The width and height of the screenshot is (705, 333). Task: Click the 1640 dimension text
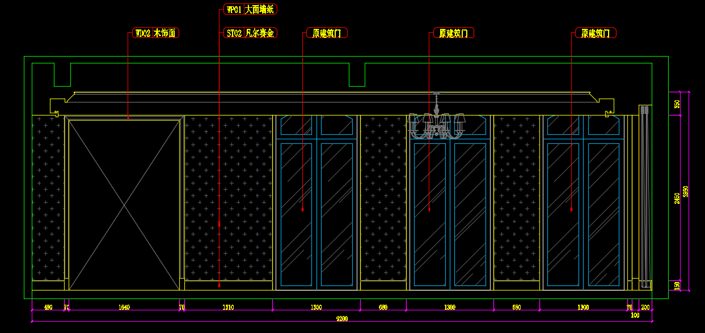click(x=124, y=308)
